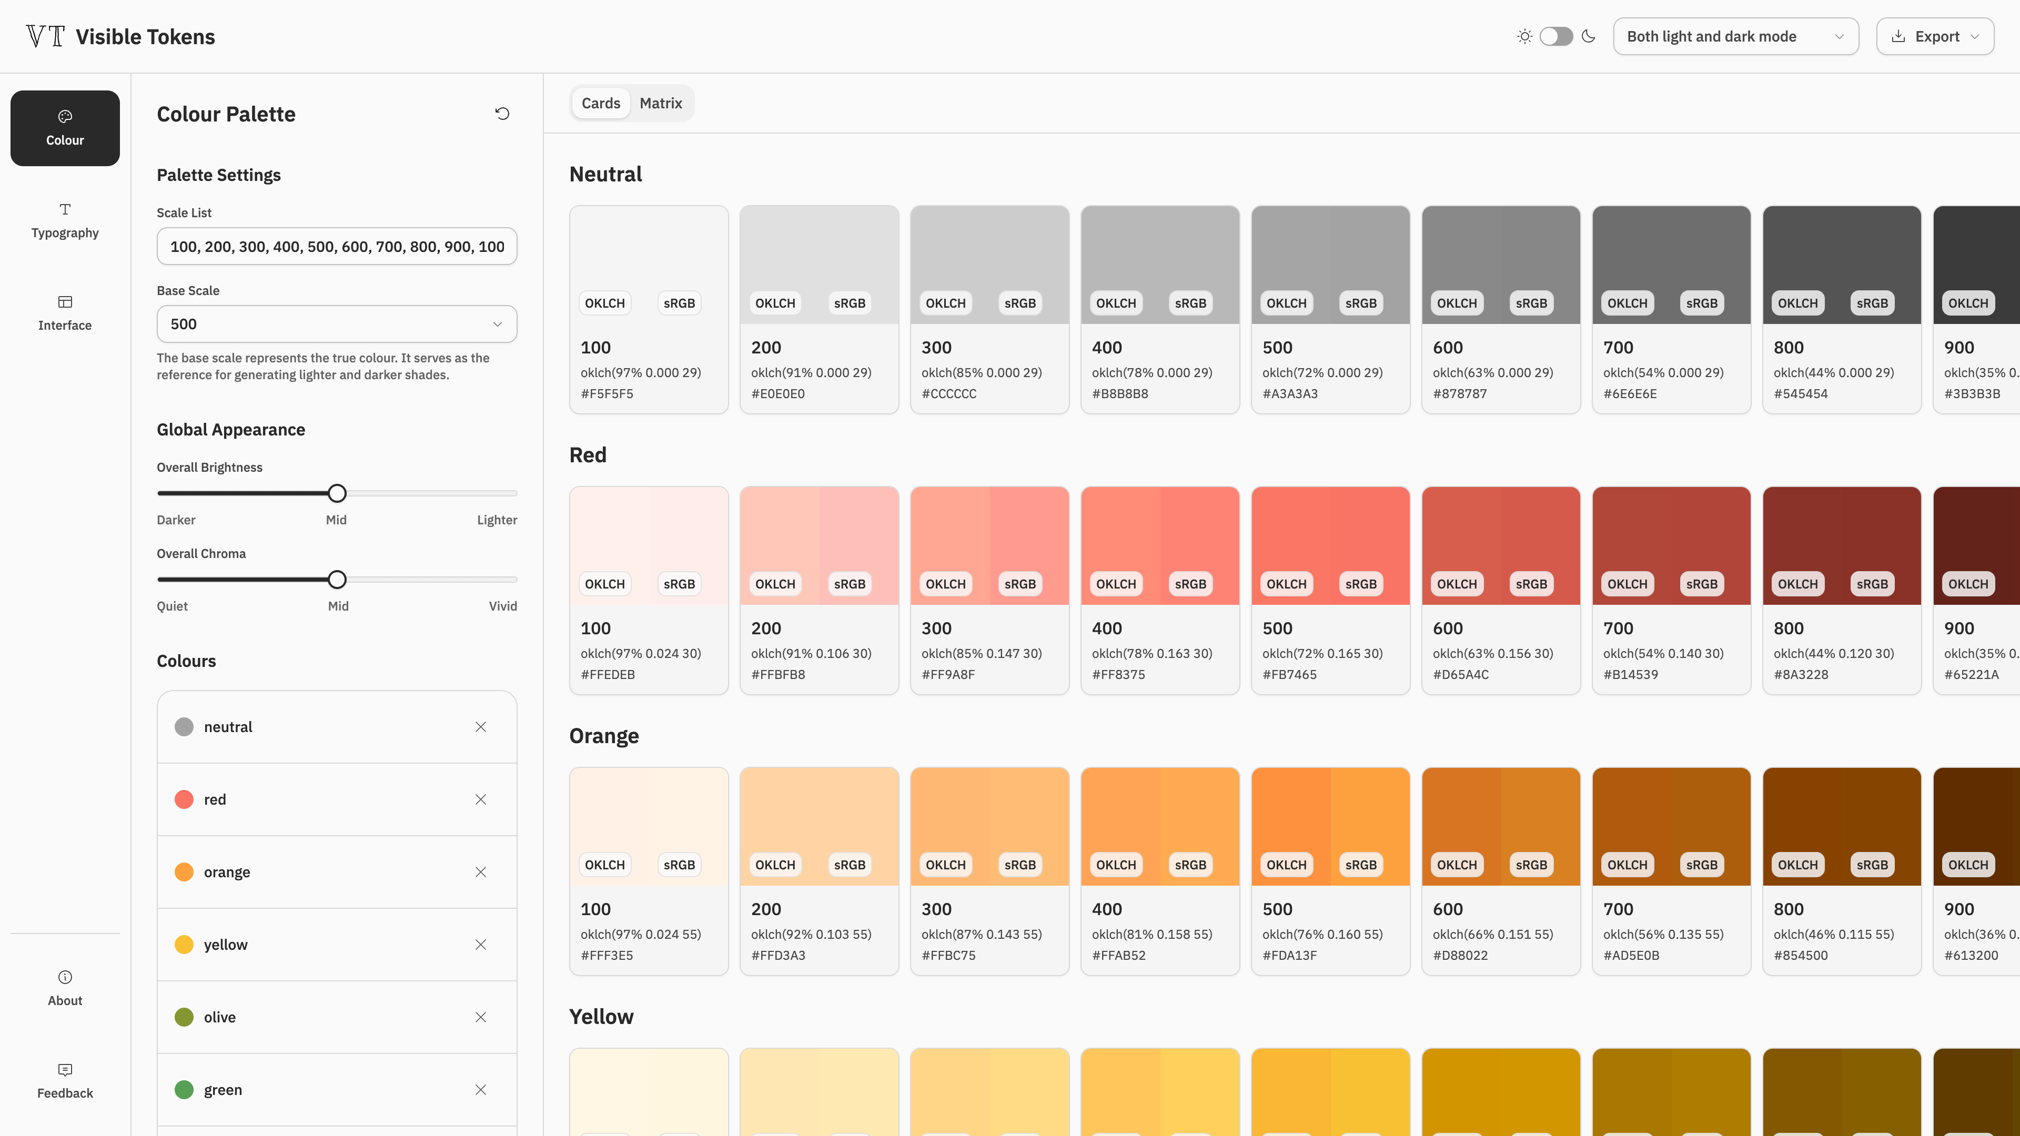Click the Lighter label under Overall Brightness

point(497,520)
